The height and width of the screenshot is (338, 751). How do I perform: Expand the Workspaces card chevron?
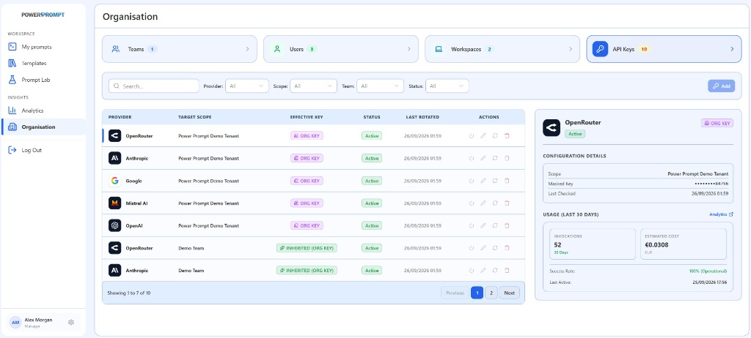(571, 49)
